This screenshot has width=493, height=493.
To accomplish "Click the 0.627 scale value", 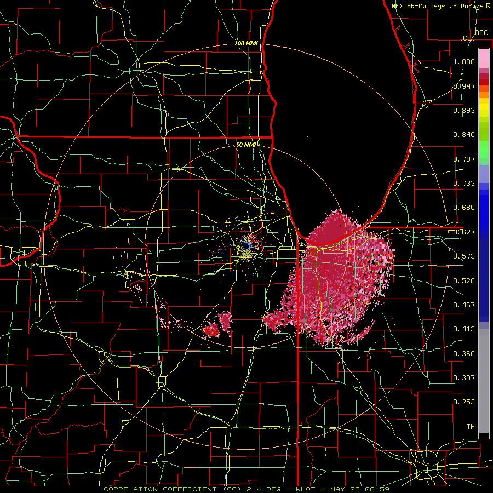I will point(464,232).
